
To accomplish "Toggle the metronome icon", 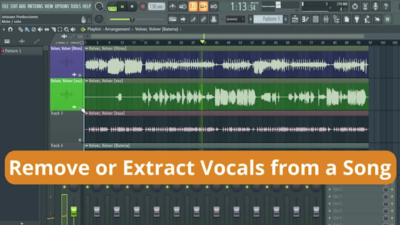I will point(172,6).
